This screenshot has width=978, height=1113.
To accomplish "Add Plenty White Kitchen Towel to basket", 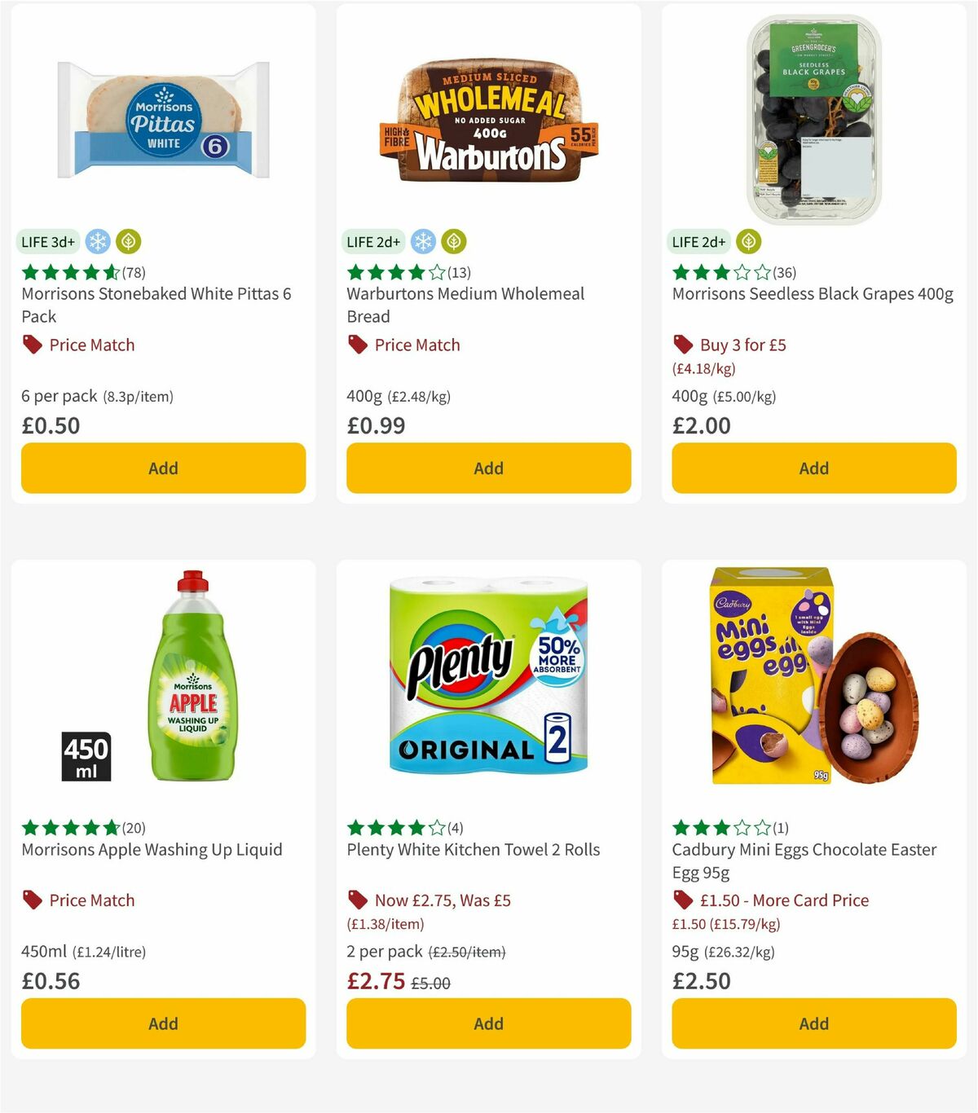I will click(x=488, y=1023).
